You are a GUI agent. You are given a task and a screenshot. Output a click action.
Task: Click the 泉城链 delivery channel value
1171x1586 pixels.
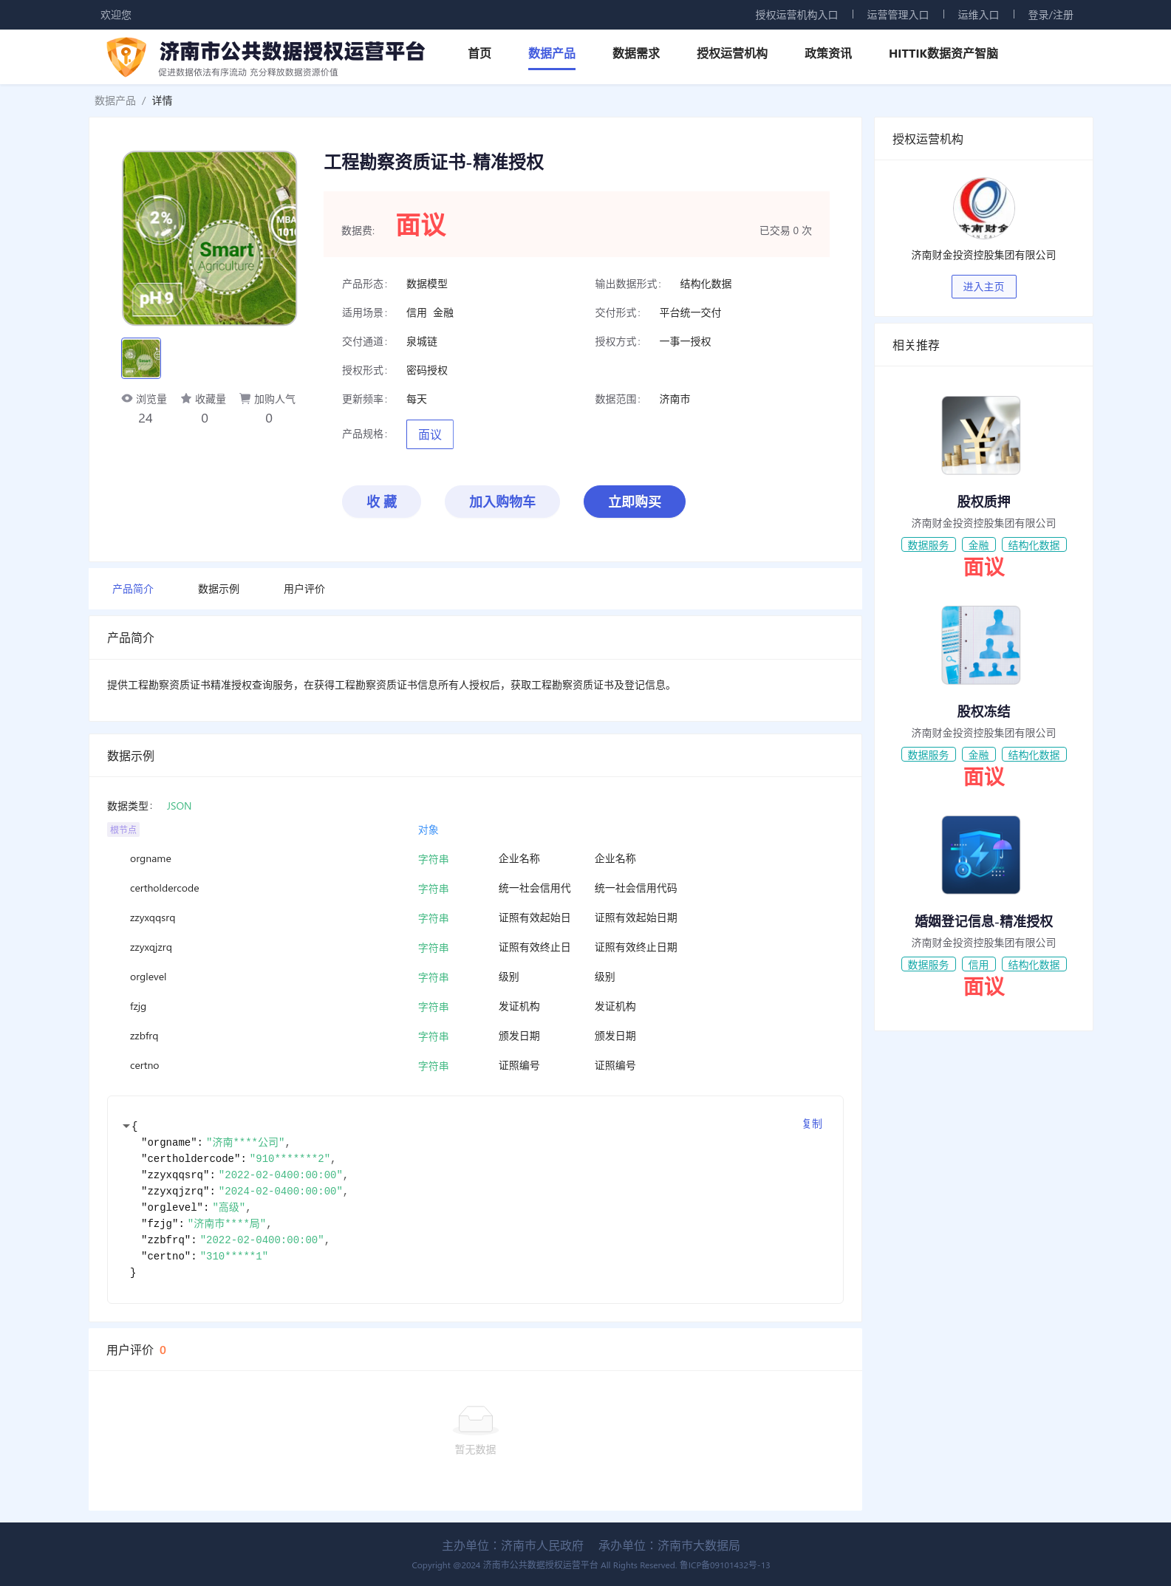(422, 342)
